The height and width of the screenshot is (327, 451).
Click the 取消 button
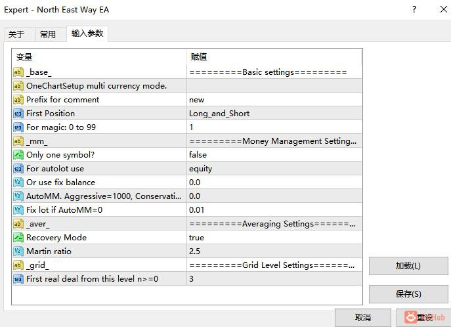(363, 318)
